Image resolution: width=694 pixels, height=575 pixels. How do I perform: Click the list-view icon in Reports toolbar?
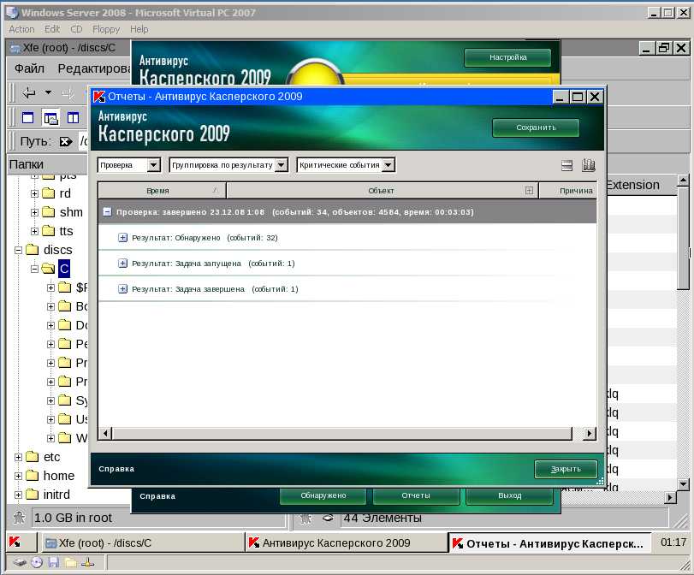pos(566,165)
